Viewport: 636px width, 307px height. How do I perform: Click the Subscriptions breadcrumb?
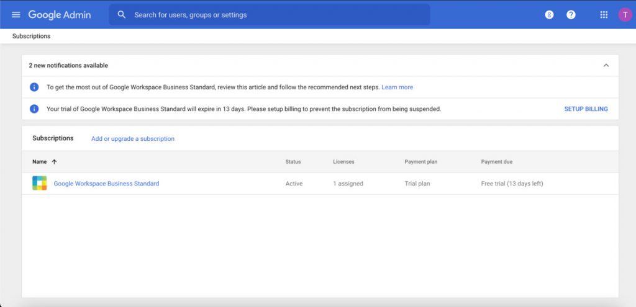31,36
